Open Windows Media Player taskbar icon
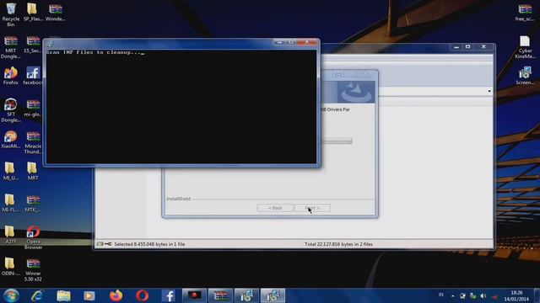Image resolution: width=540 pixels, height=303 pixels. [x=89, y=295]
